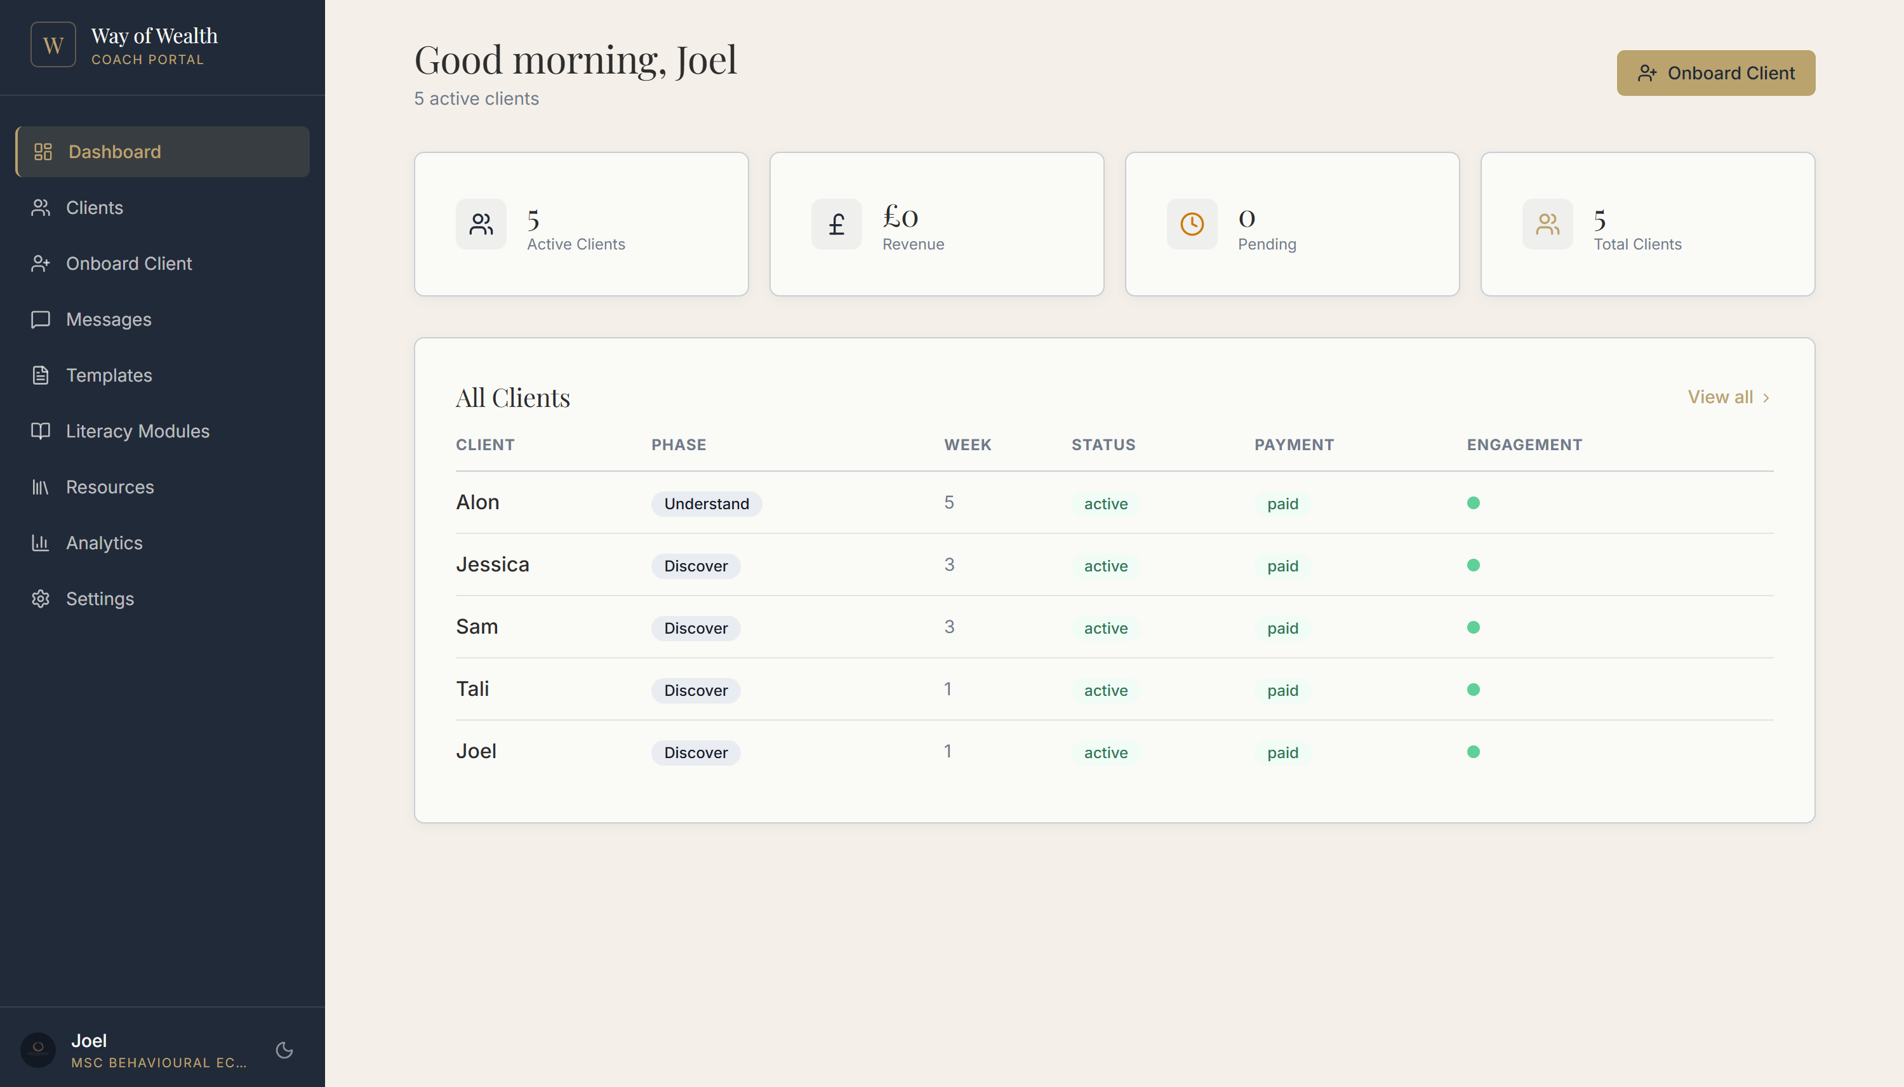Open Tali's Discover phase badge
The height and width of the screenshot is (1087, 1904).
695,690
